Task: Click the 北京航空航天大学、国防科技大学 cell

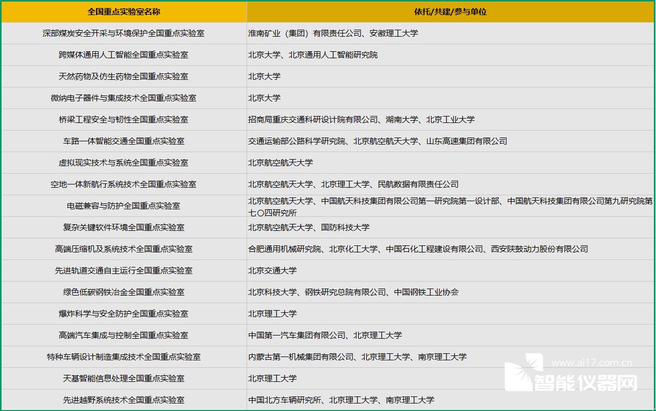Action: (x=450, y=227)
